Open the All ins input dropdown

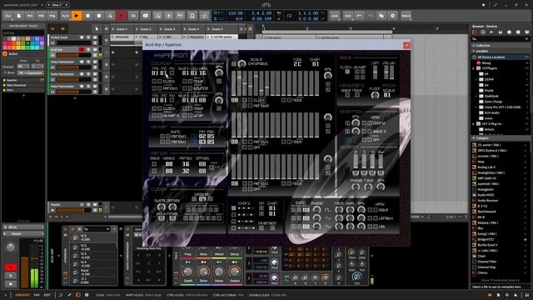pyautogui.click(x=23, y=227)
